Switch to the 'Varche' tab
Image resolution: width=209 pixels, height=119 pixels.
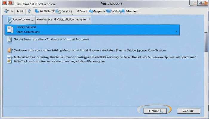[x=42, y=19]
